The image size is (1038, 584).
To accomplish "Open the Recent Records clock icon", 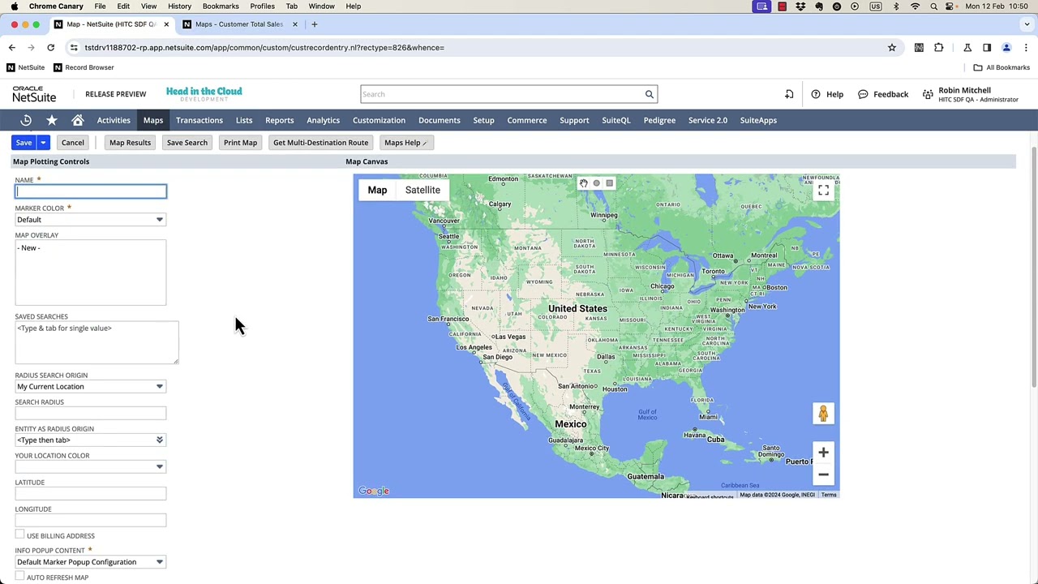I will [x=26, y=120].
